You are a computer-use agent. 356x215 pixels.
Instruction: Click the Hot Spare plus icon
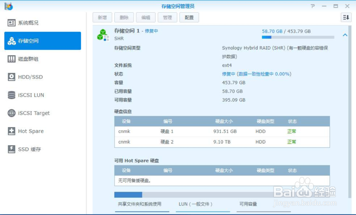pos(11,131)
